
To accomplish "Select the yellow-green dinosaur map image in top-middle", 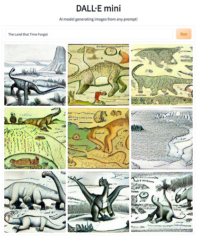I will pyautogui.click(x=98, y=75).
